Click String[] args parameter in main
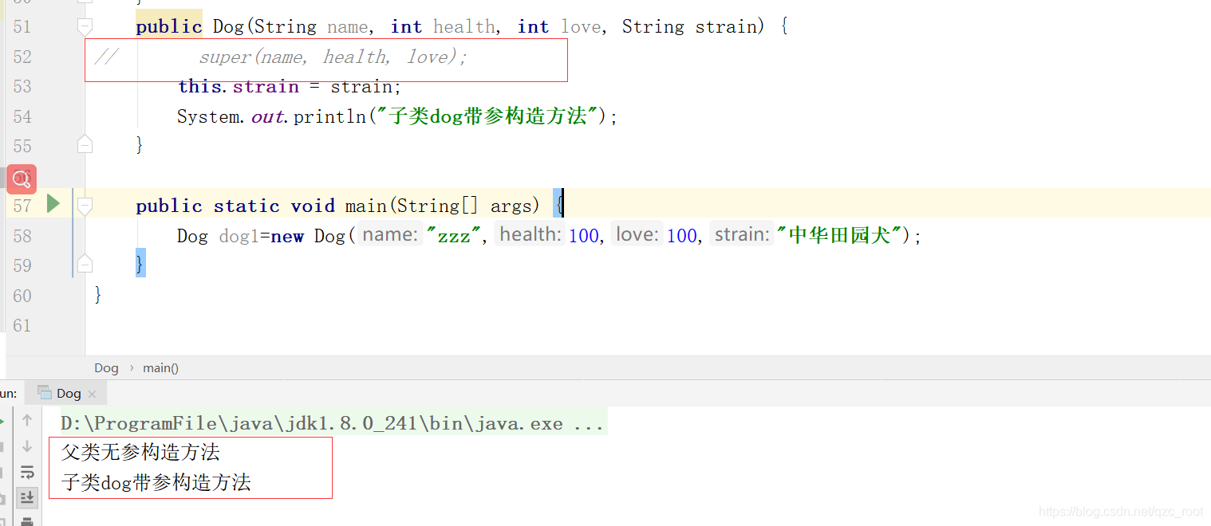Viewport: 1211px width, 526px height. (464, 206)
